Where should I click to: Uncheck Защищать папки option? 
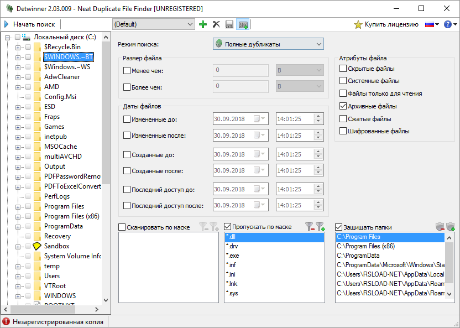(338, 227)
